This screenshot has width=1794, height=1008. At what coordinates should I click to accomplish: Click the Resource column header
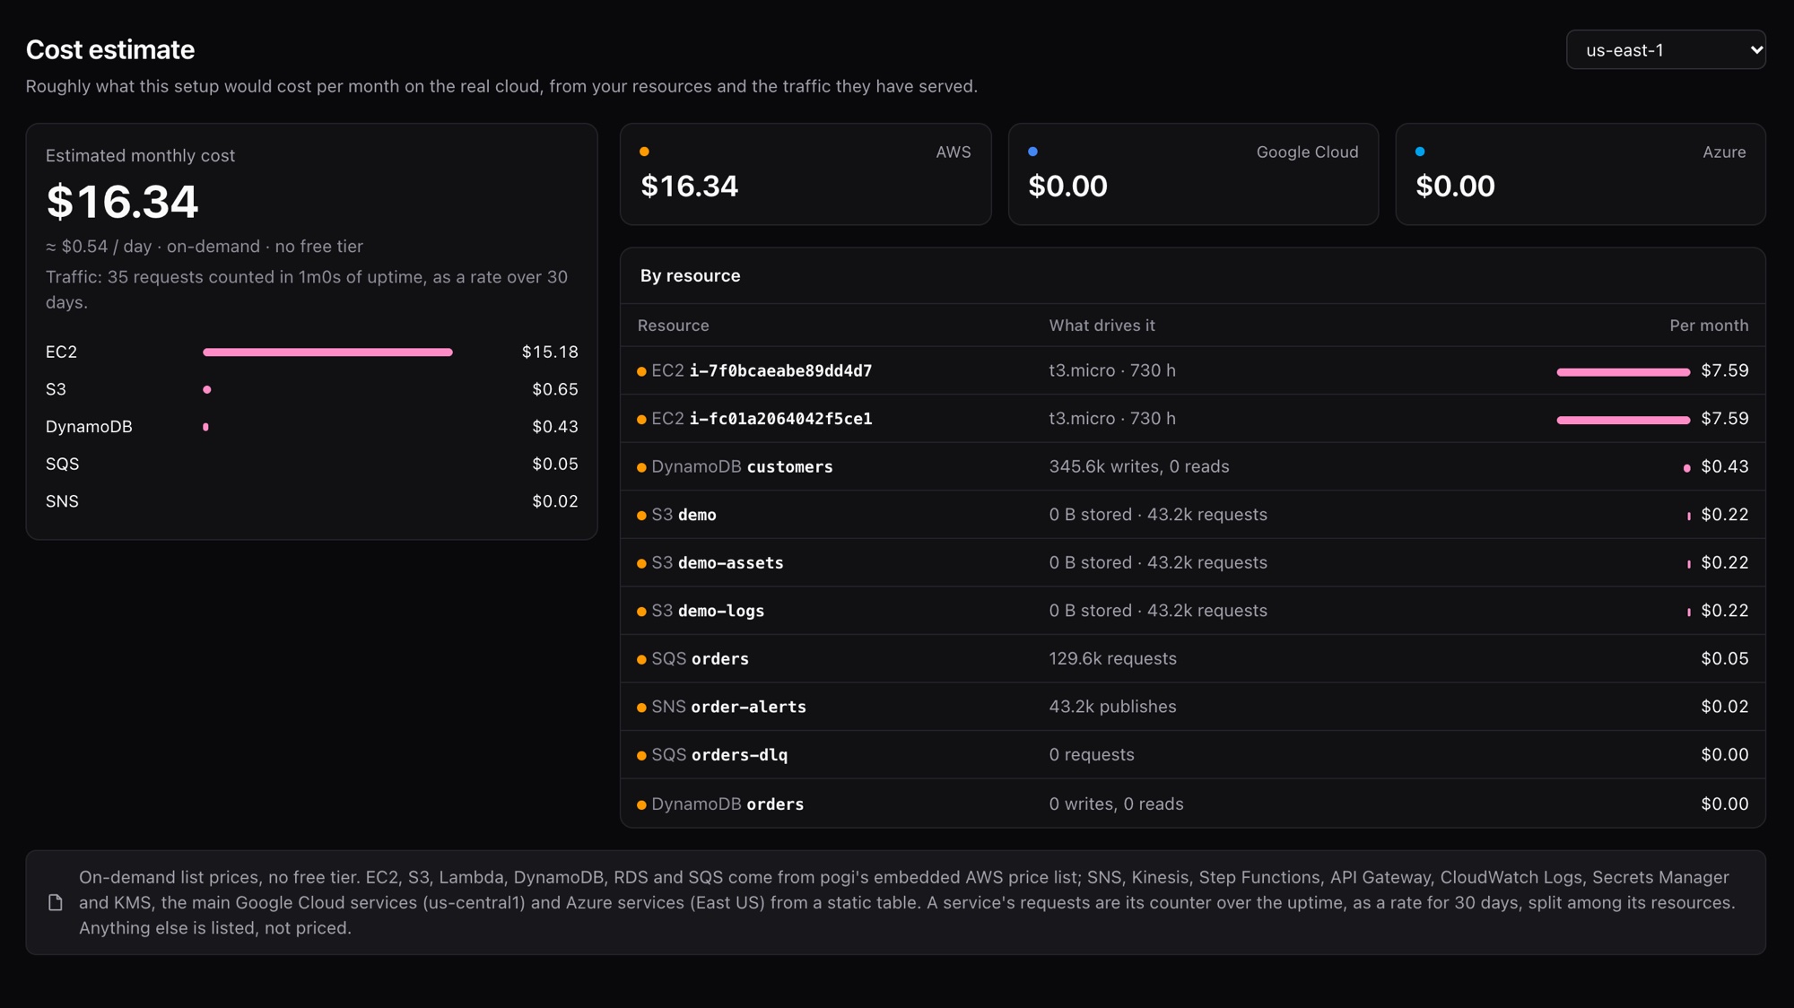(673, 326)
